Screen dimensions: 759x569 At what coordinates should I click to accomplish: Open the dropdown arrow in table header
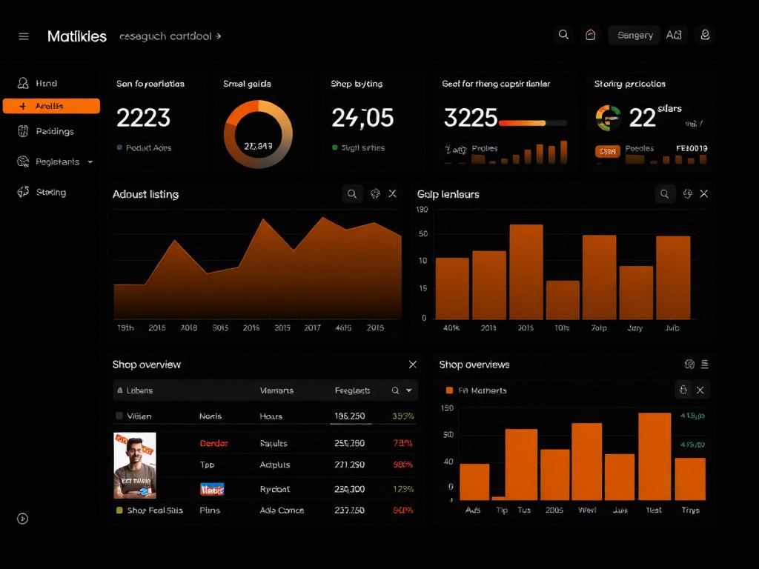pos(409,390)
